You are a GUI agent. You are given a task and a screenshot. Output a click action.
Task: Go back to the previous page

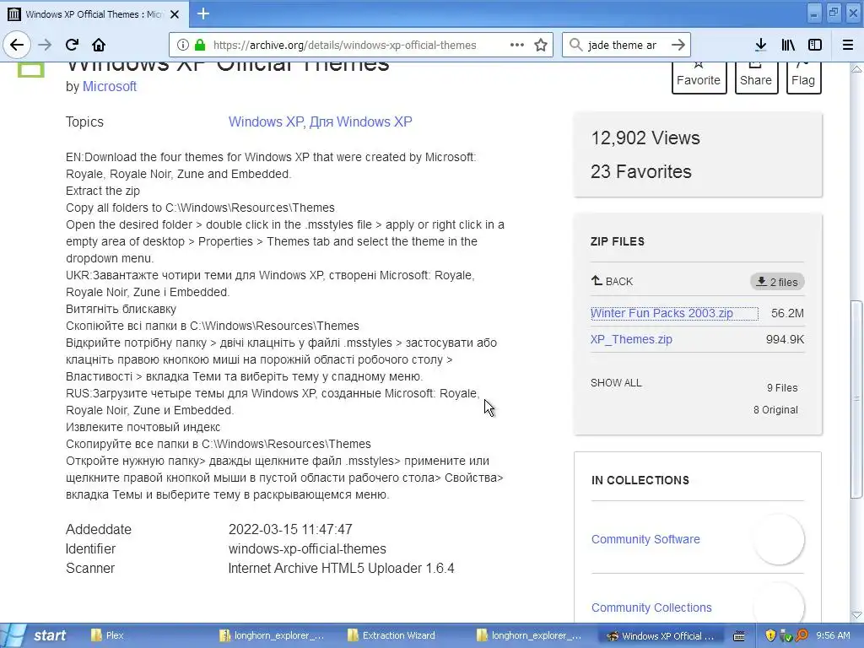tap(17, 46)
